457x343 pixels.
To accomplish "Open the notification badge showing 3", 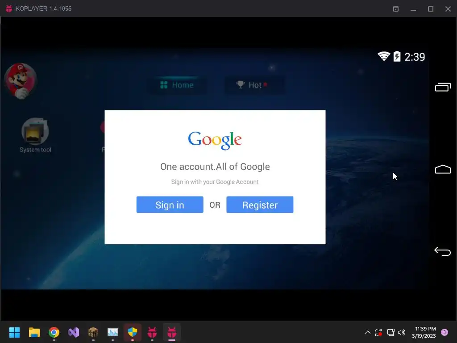I will click(x=445, y=332).
